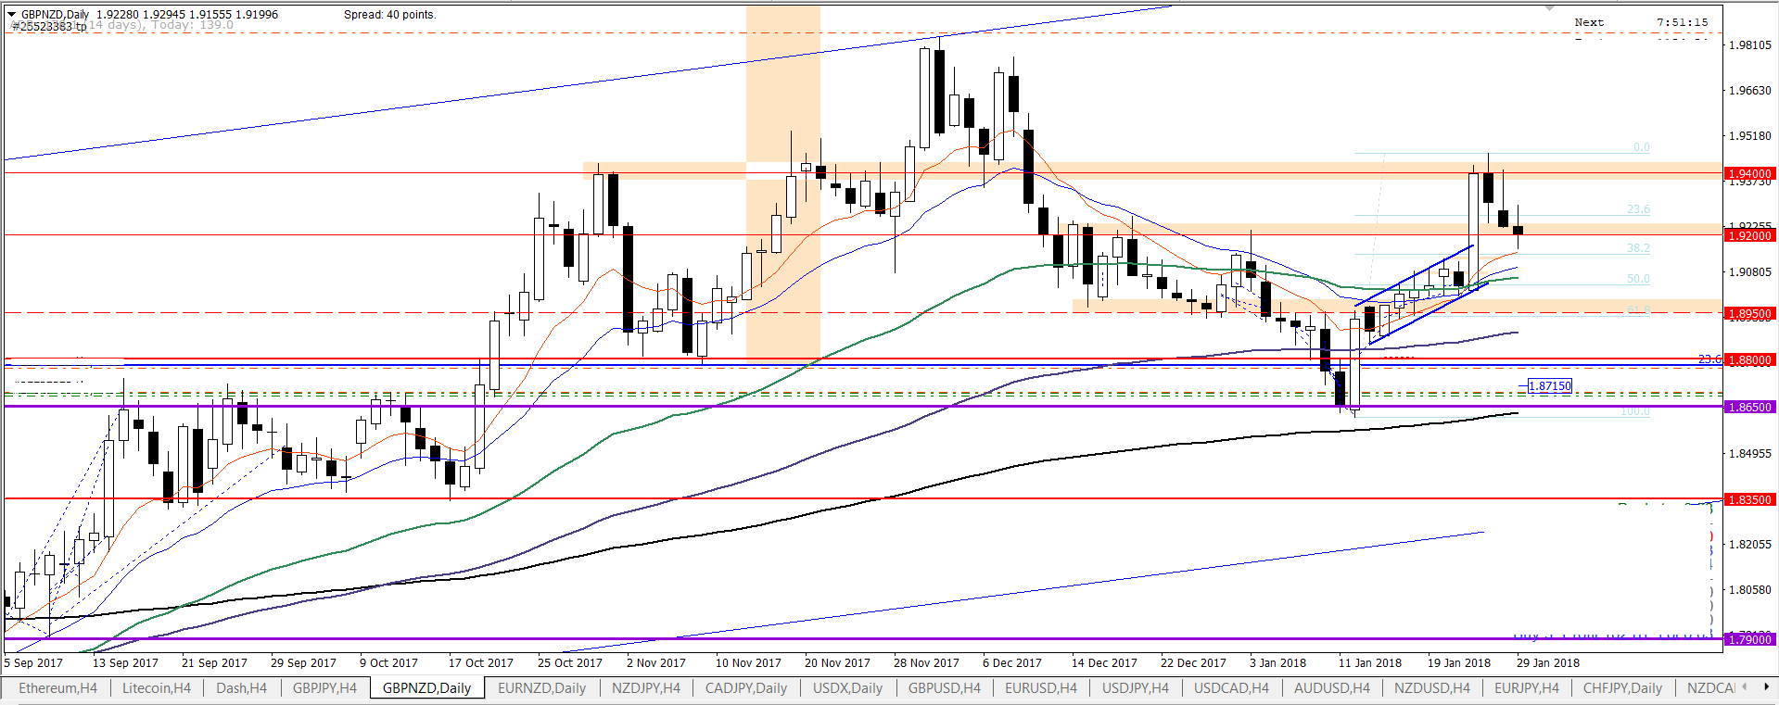Click the 5 Sep 2017 date label

pyautogui.click(x=33, y=663)
